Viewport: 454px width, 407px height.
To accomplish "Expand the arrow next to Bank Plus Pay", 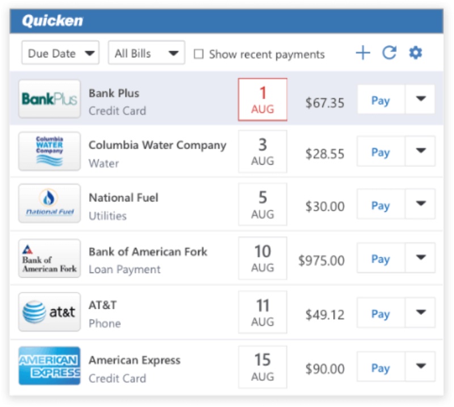I will point(421,99).
